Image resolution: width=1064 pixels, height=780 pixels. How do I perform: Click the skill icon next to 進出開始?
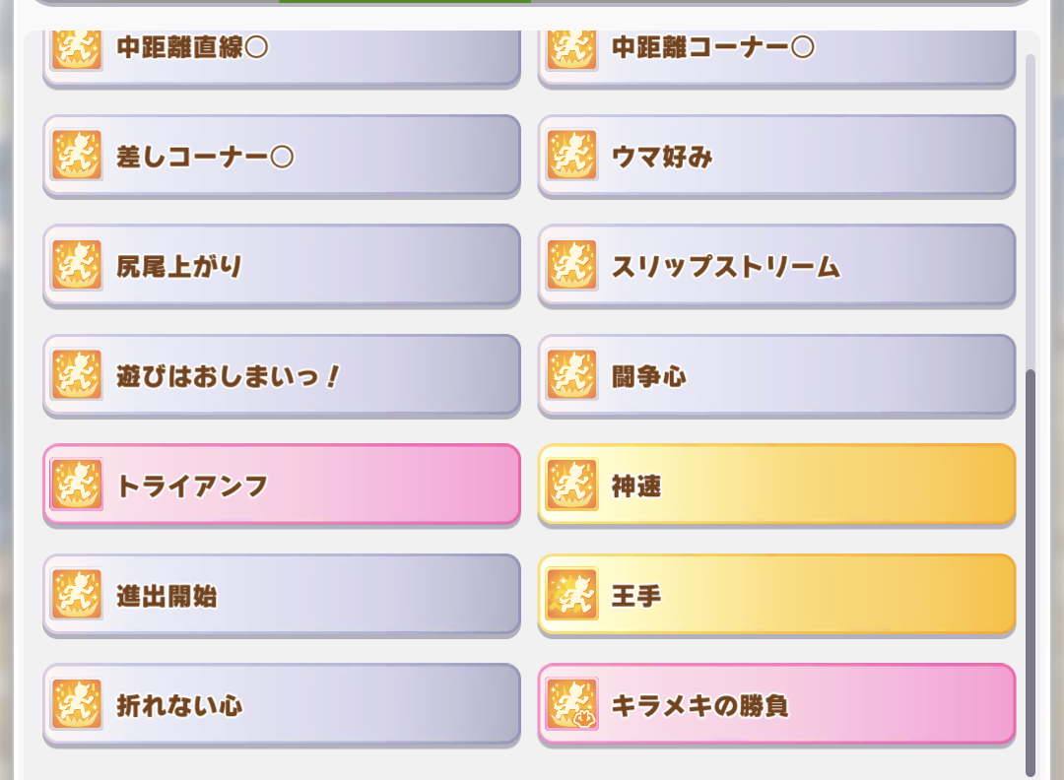click(77, 594)
